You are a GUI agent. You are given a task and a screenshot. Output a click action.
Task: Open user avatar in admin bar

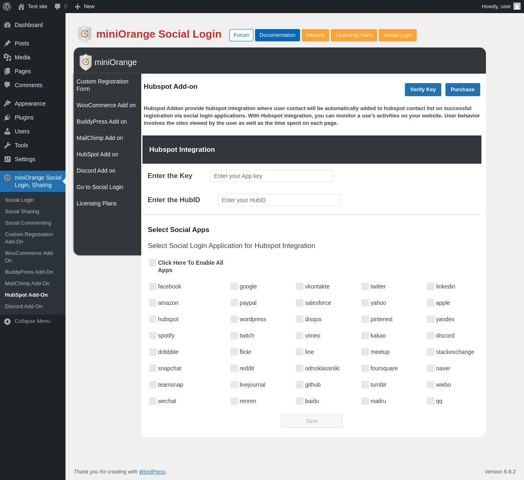[517, 6]
